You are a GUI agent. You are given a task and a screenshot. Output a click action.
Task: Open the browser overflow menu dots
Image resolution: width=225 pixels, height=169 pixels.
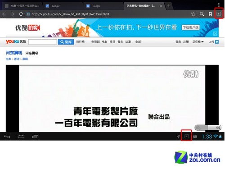click(219, 5)
